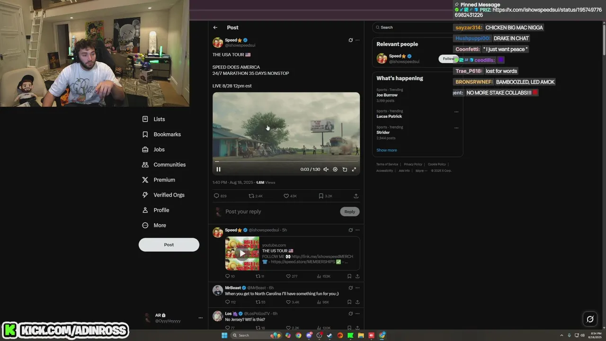The image size is (606, 341).
Task: Repost the main post showing 2.4K
Action: click(256, 196)
